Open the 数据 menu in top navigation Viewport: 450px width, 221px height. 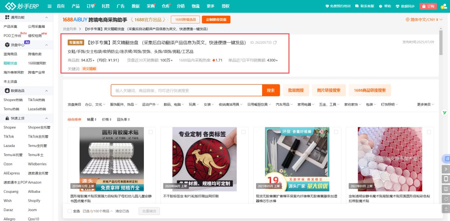click(x=135, y=6)
